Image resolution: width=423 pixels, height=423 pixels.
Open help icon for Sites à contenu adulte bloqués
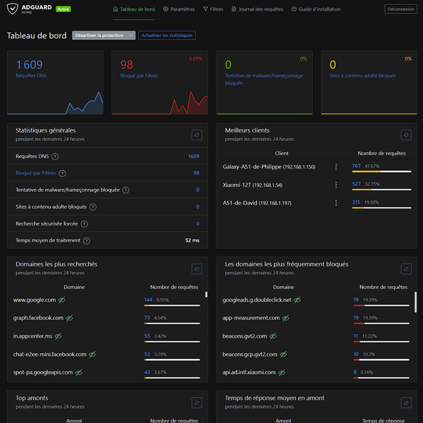click(93, 207)
